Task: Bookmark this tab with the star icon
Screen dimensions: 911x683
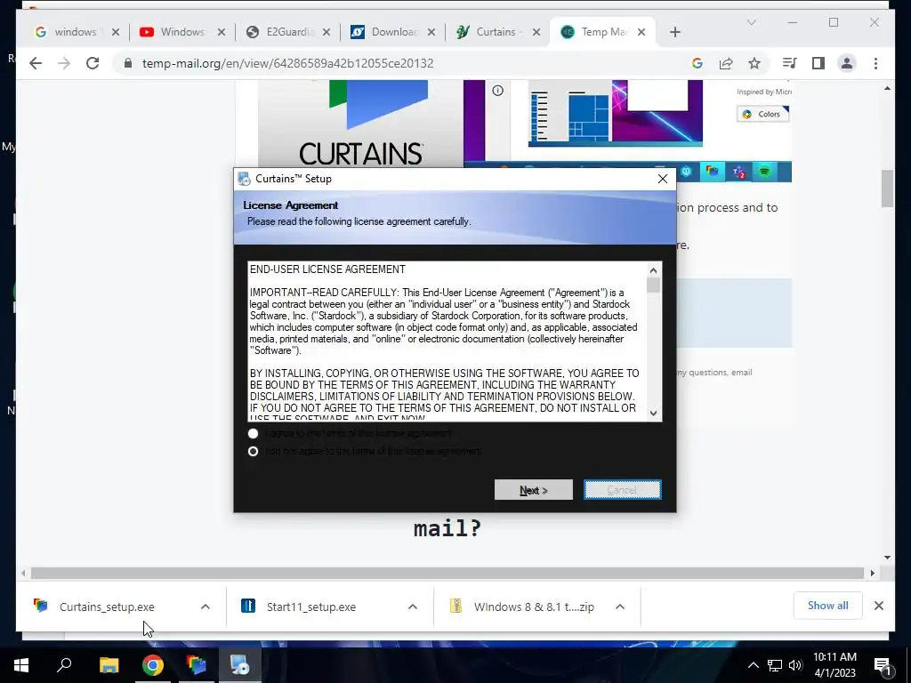Action: pyautogui.click(x=754, y=63)
